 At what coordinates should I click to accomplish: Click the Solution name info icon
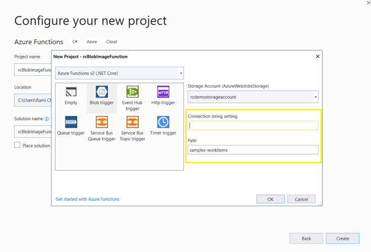(x=47, y=119)
